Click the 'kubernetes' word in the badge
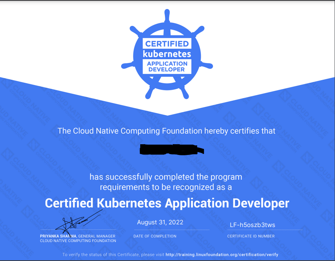The image size is (335, 261). point(167,54)
